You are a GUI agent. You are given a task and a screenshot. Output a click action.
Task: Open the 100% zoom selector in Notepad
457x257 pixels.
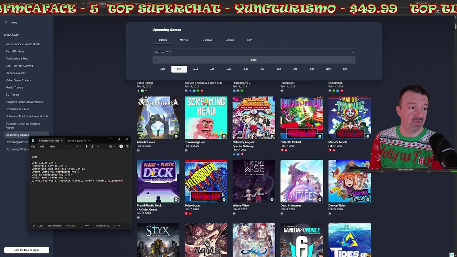(x=87, y=226)
